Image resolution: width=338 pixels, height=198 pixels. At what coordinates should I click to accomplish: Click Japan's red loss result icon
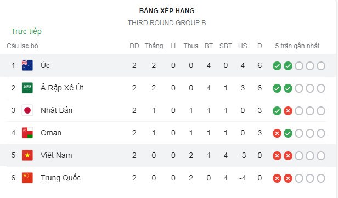pos(288,111)
